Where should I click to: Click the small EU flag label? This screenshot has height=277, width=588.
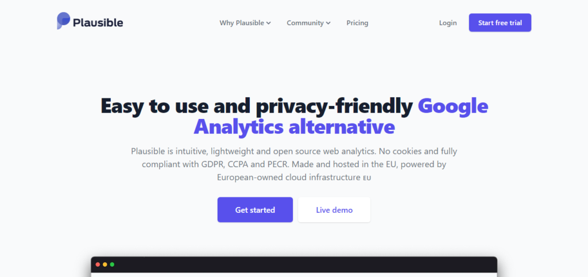[367, 179]
